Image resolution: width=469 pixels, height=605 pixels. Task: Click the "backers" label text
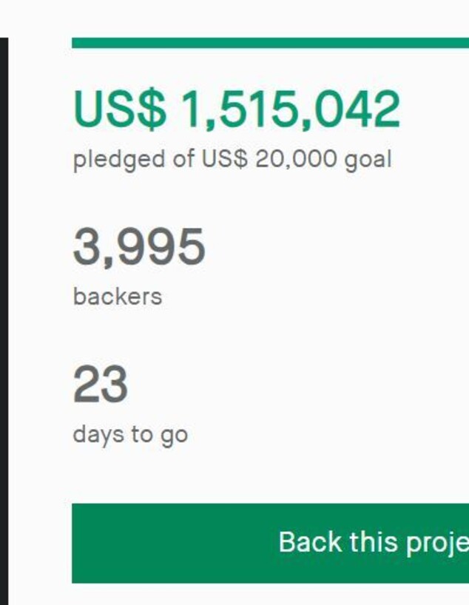click(117, 297)
